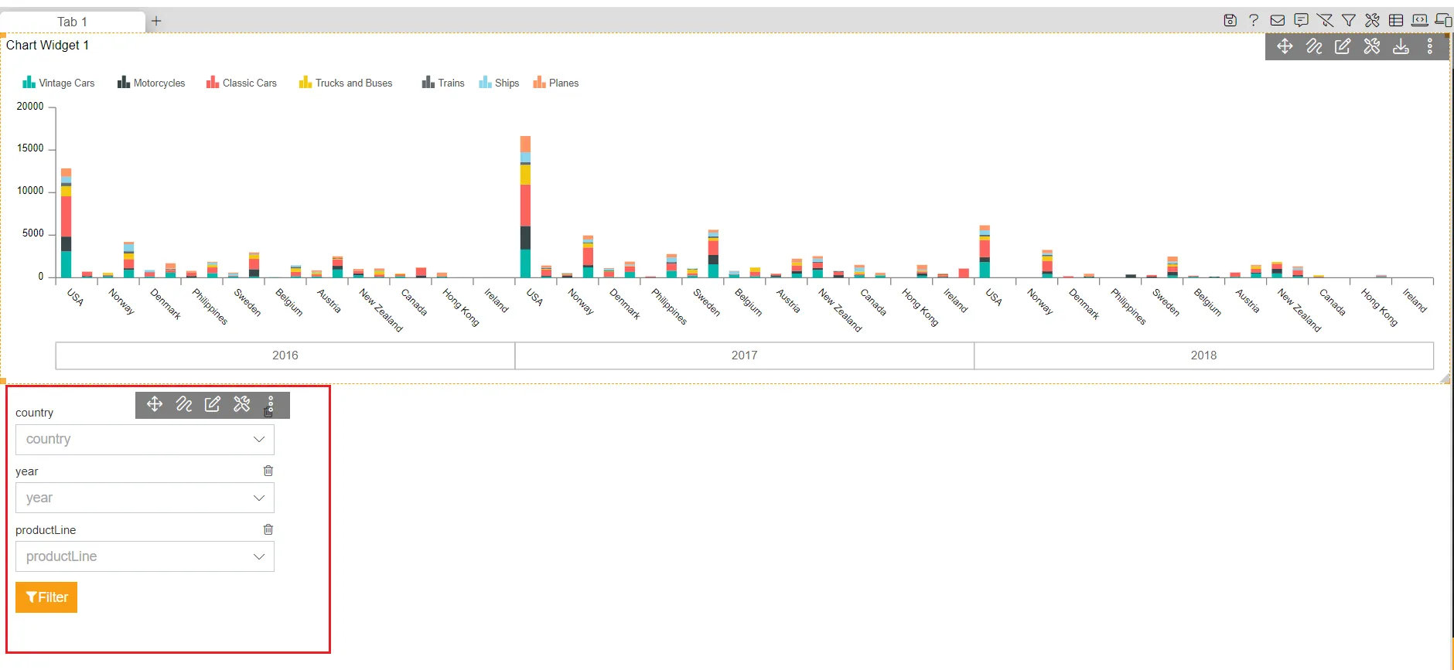Expand the country dropdown
This screenshot has height=670, width=1454.
coord(145,439)
